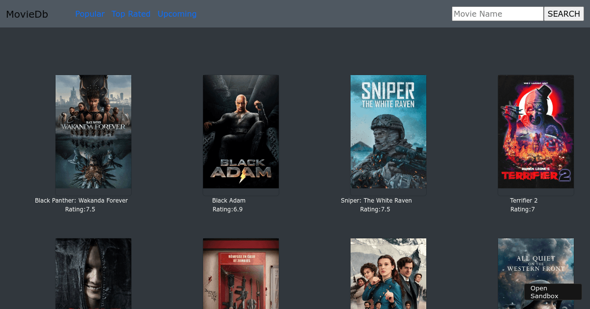Open the Black Panther: Wakanda Forever poster
The height and width of the screenshot is (309, 590).
pyautogui.click(x=93, y=131)
